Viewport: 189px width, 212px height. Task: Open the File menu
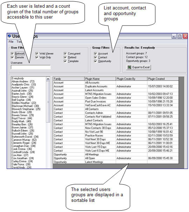point(11,42)
